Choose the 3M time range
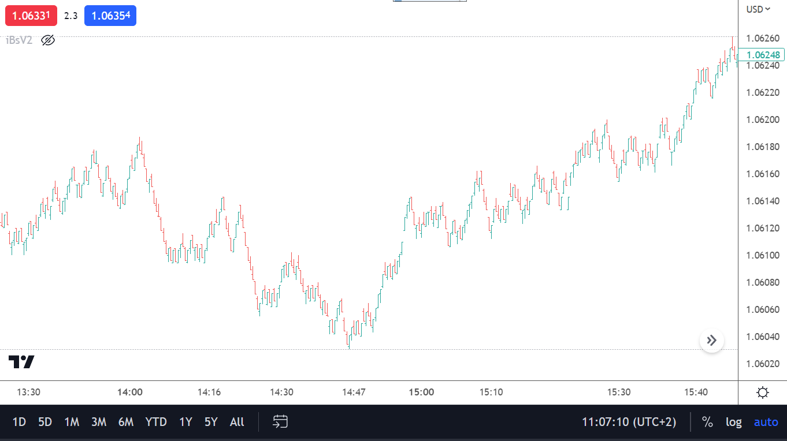The height and width of the screenshot is (441, 787). [99, 422]
